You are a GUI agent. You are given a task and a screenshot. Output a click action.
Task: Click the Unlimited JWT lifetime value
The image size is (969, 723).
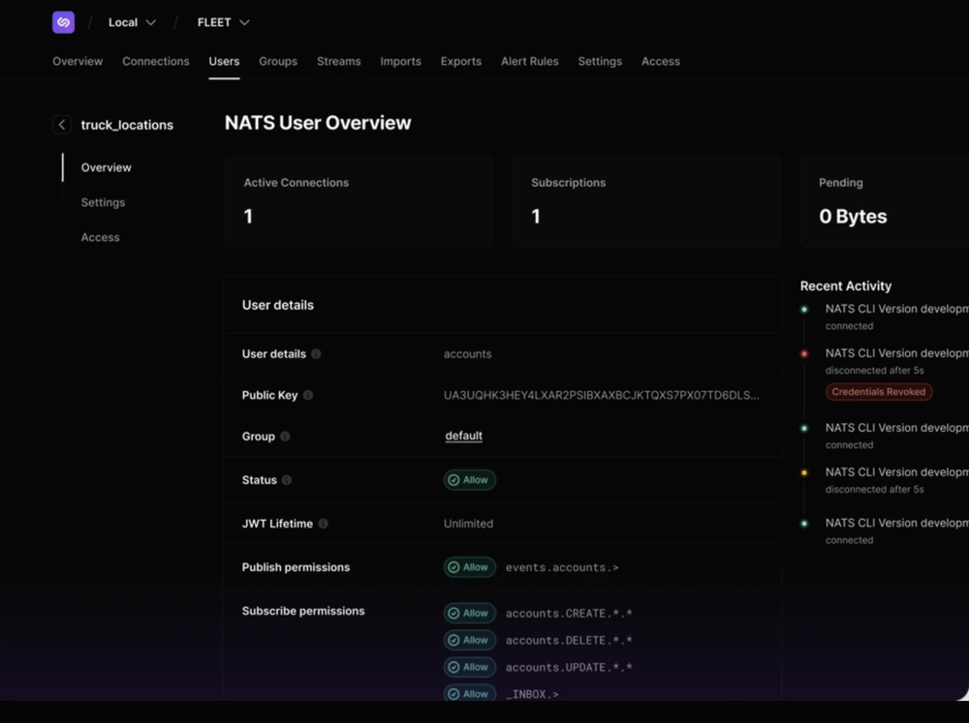(468, 524)
